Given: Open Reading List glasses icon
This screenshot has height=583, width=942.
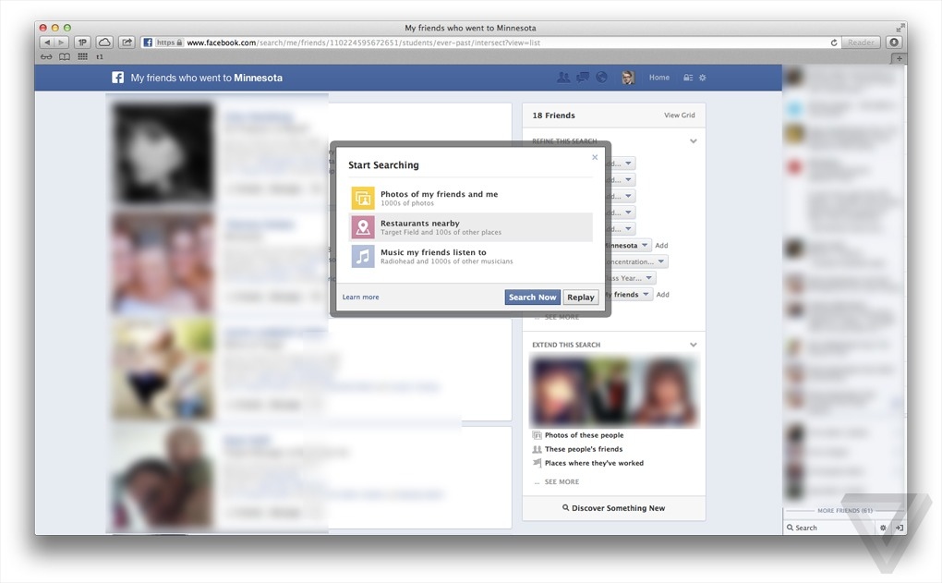Looking at the screenshot, I should (46, 57).
